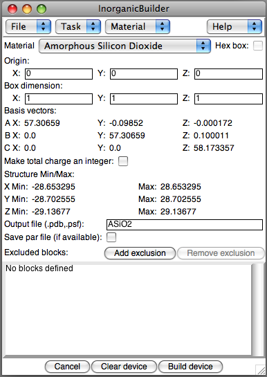Click the Build device button
The height and width of the screenshot is (377, 267).
click(x=190, y=367)
